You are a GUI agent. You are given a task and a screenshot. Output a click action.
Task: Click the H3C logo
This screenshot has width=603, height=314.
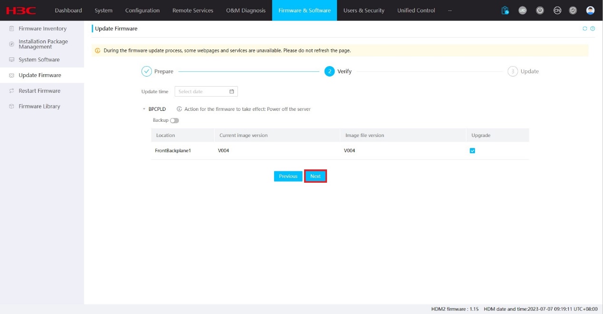coord(21,10)
